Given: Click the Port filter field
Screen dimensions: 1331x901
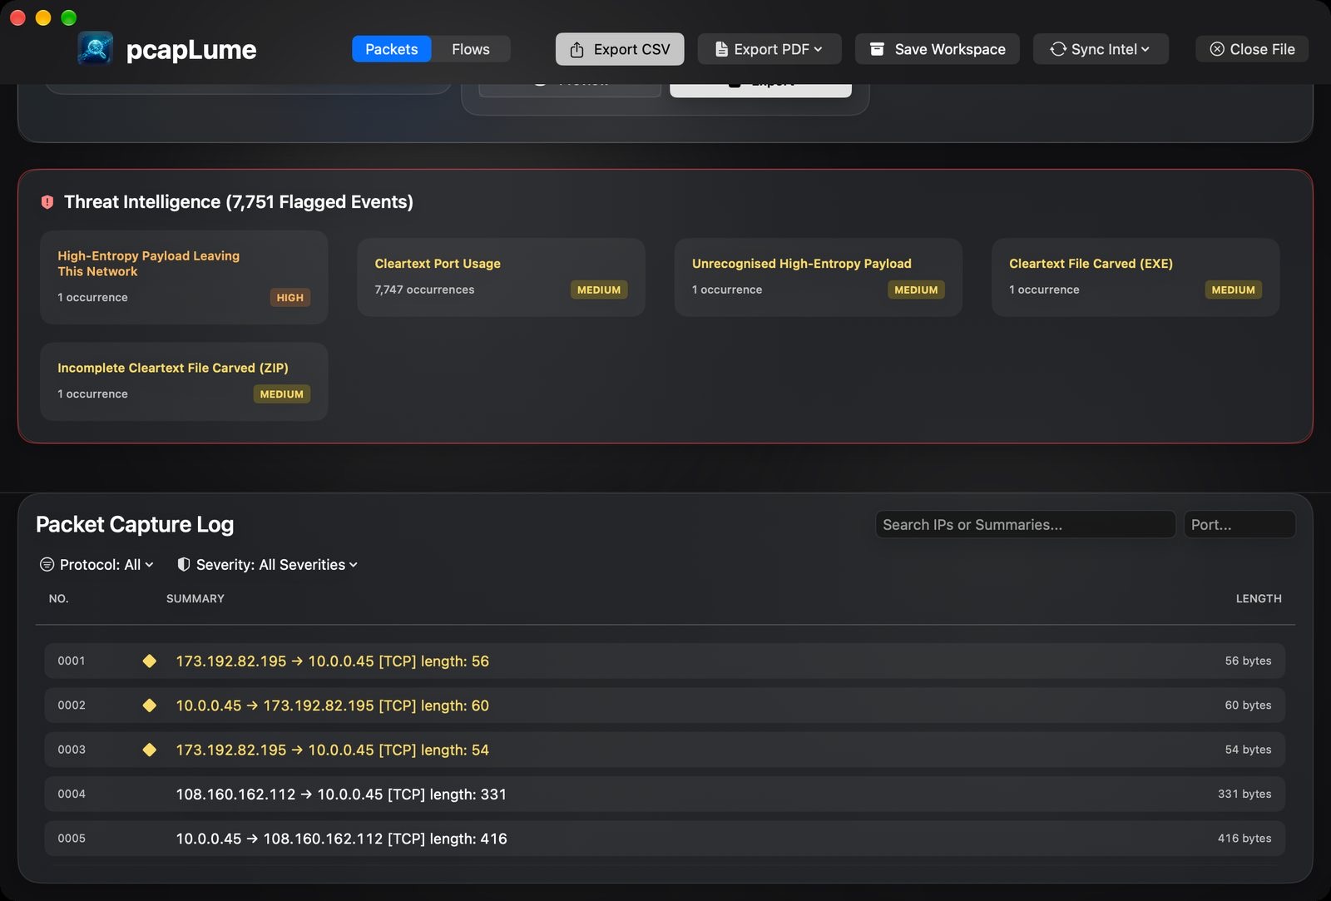Looking at the screenshot, I should tap(1239, 525).
